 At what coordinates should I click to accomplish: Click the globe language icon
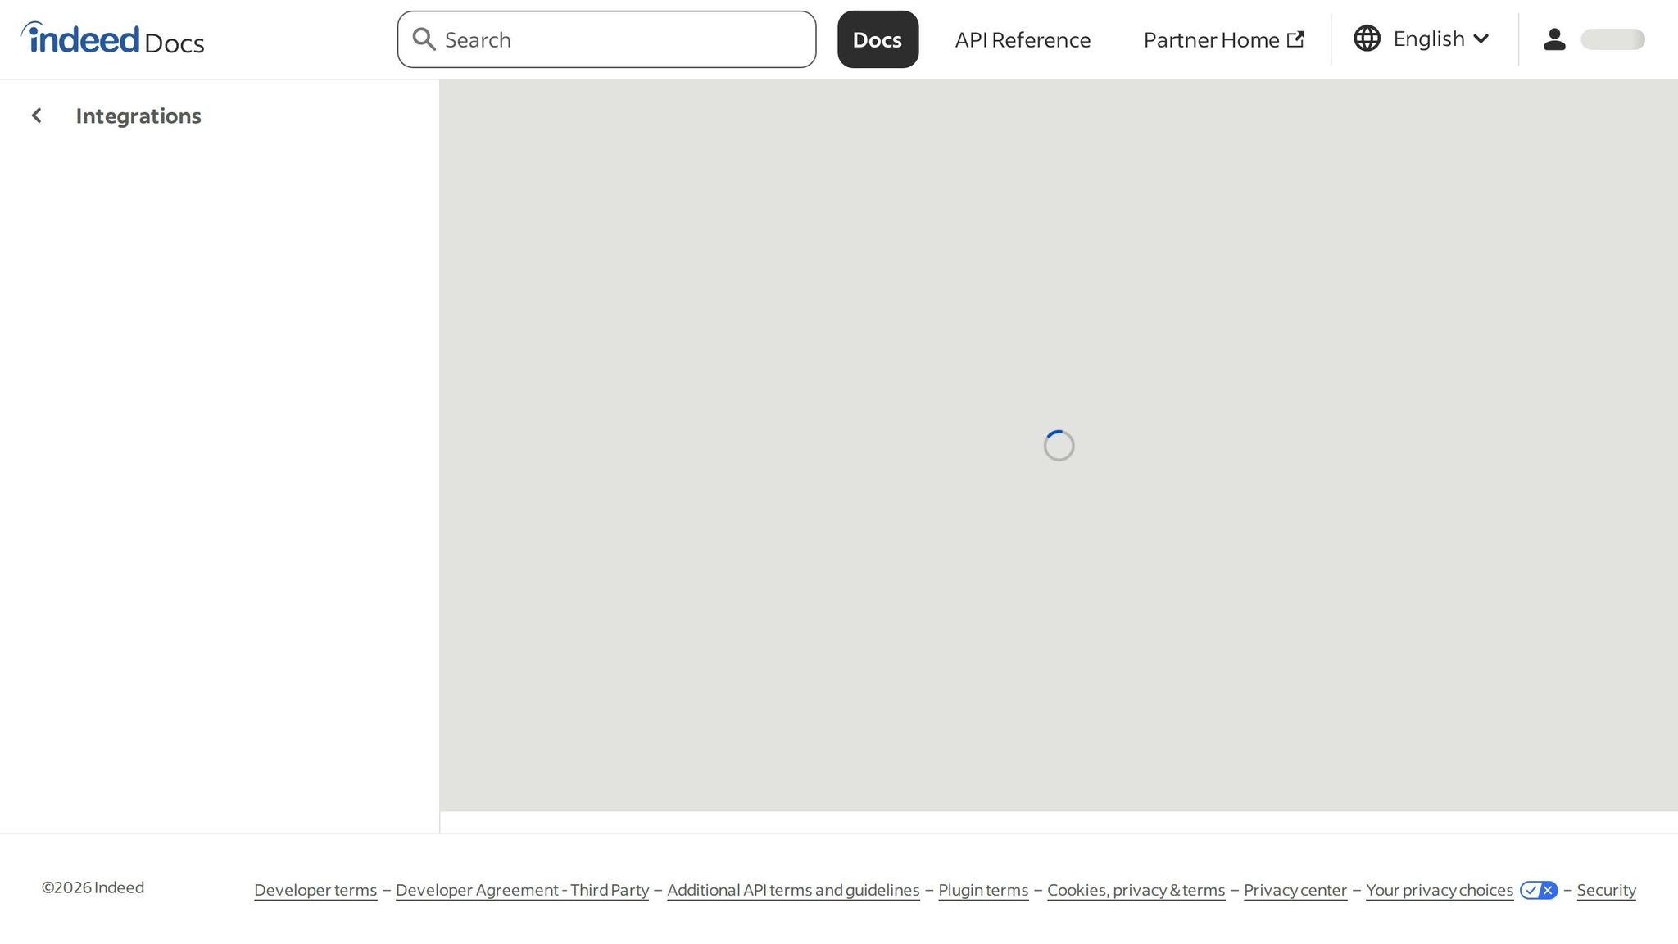pos(1367,38)
